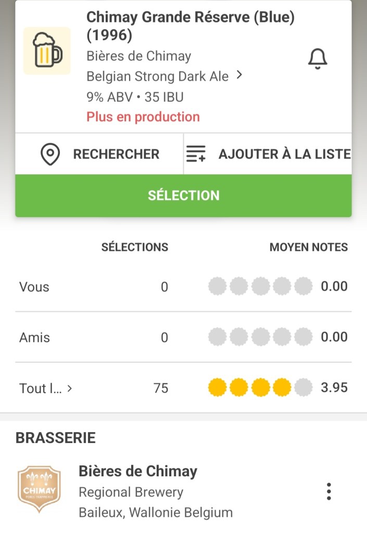Screen dimensions: 367x533
Task: Tap the beer mug icon thumbnail
Action: click(x=47, y=51)
